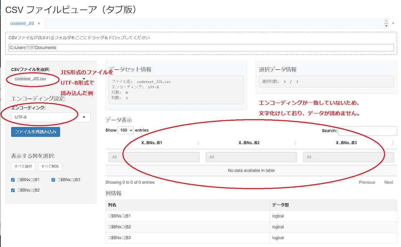Toggle the column checkbox ending in B3
The height and width of the screenshot is (247, 401).
click(54, 180)
